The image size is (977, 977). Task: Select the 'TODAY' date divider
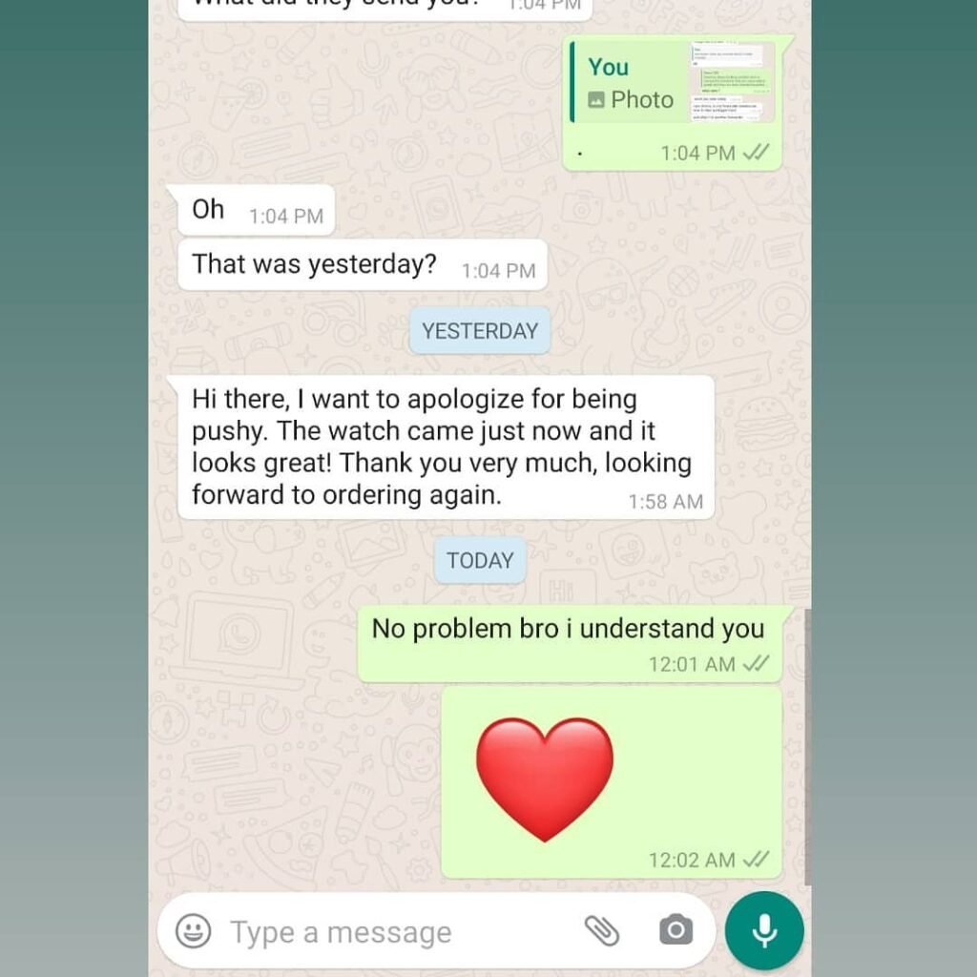tap(480, 560)
